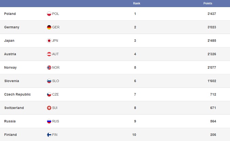Click the Russia flag icon
The height and width of the screenshot is (141, 230).
(49, 121)
